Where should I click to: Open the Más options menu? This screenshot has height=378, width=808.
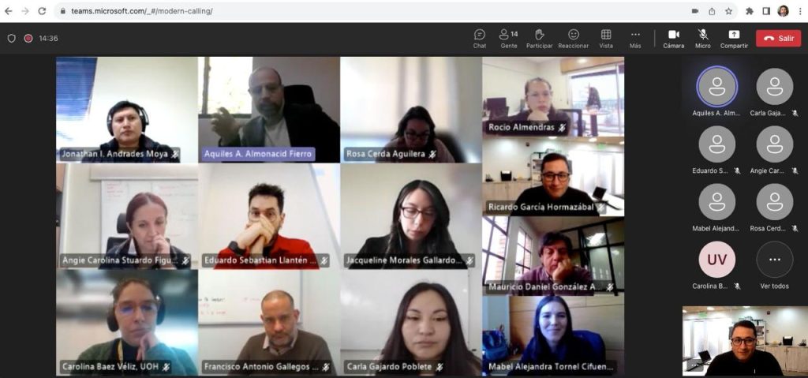635,39
